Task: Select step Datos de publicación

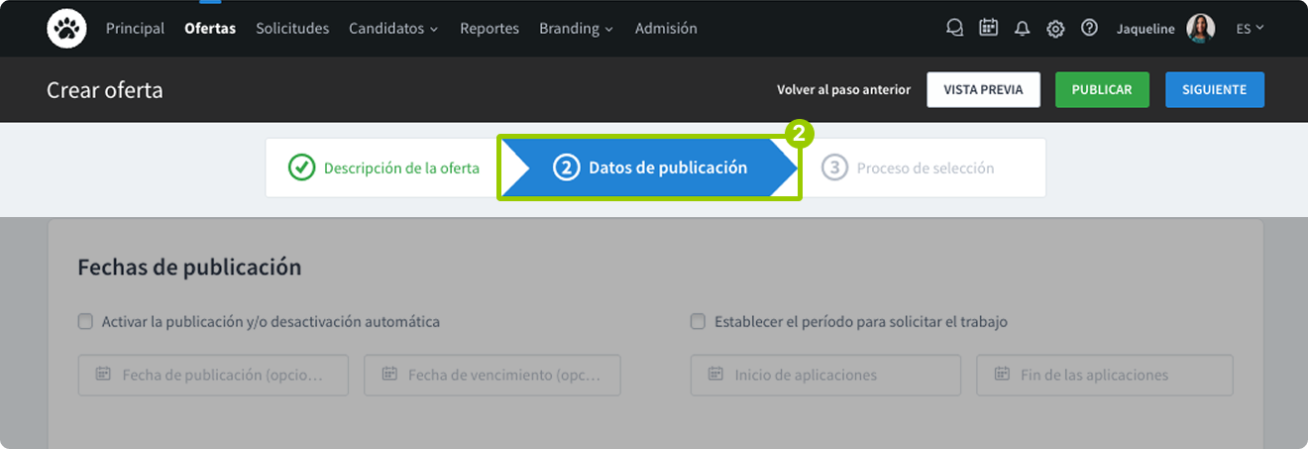Action: click(x=649, y=168)
